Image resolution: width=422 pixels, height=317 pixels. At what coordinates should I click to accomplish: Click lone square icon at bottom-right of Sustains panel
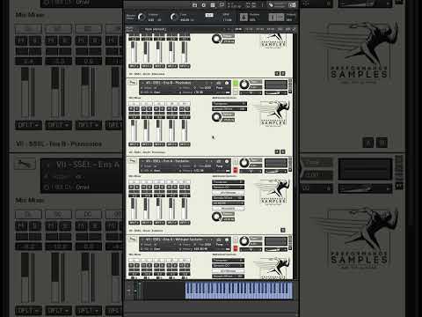[x=283, y=230]
